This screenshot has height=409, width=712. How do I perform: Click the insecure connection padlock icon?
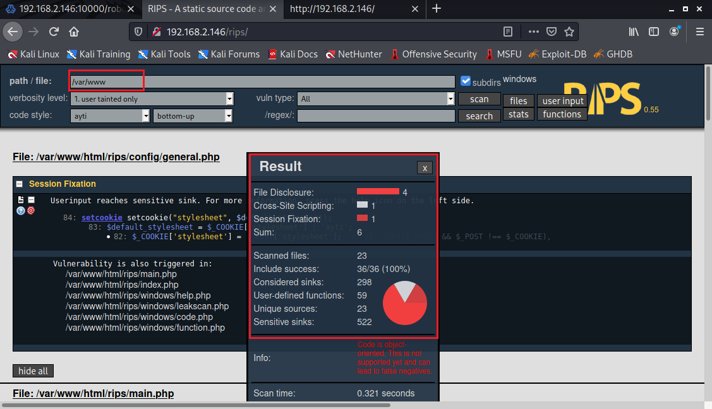[157, 32]
